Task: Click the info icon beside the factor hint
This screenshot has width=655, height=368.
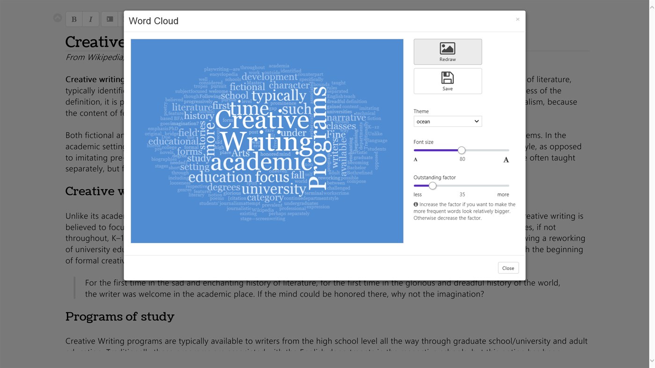Action: coord(416,204)
